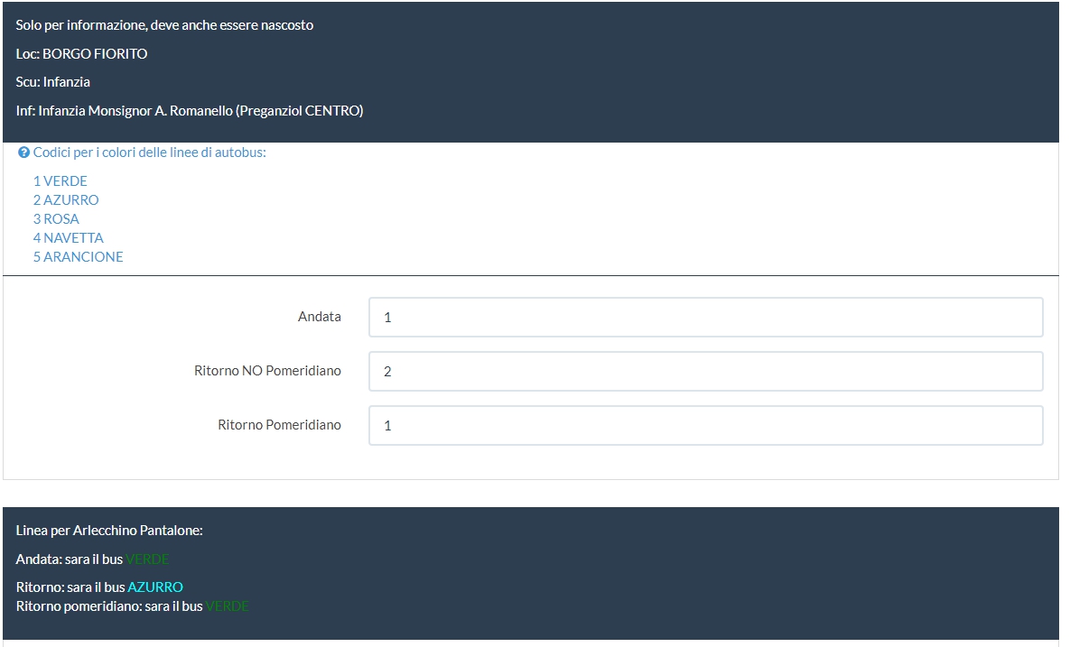Click the 'Codici per i colori' heading text
Viewport: 1070px width, 647px height.
(149, 153)
